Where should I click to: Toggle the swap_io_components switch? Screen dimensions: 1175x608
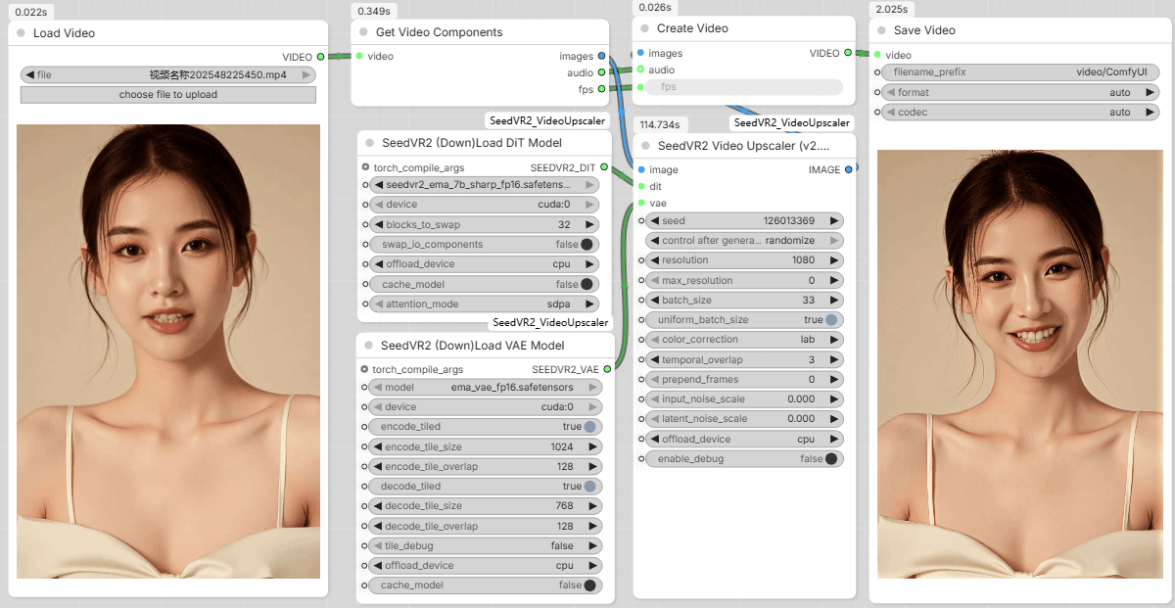(587, 245)
